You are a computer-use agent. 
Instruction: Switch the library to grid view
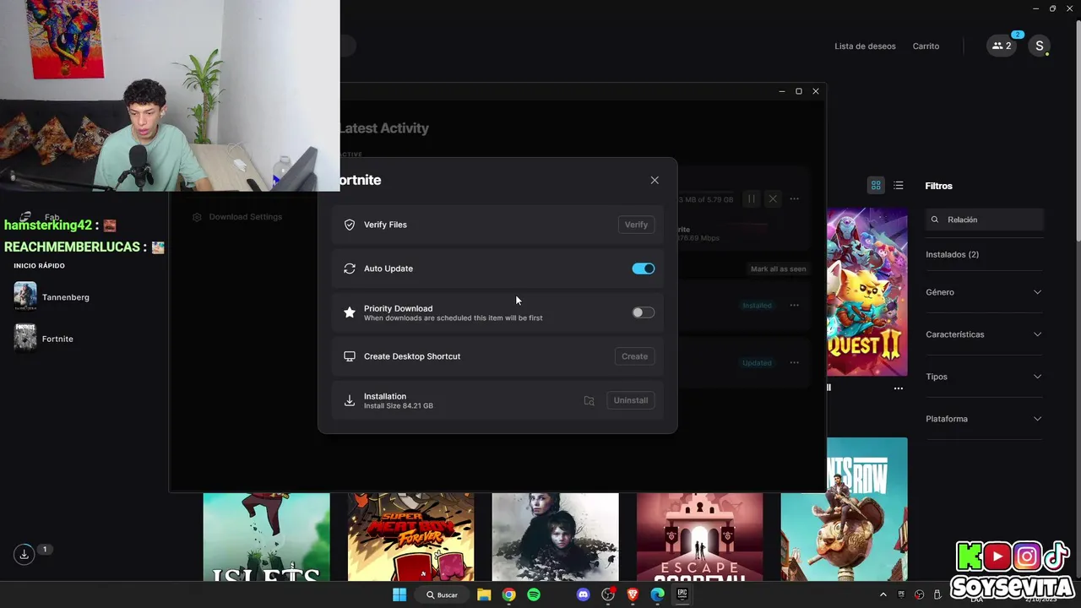point(876,186)
